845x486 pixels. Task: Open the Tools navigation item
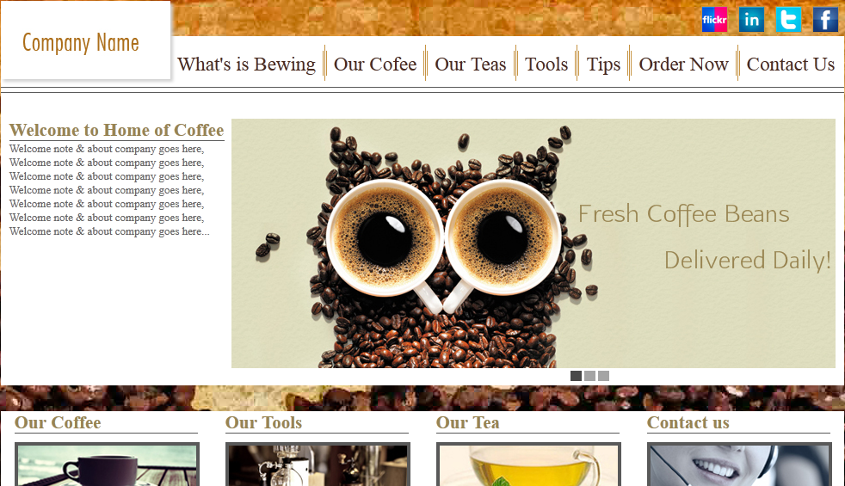pos(546,65)
